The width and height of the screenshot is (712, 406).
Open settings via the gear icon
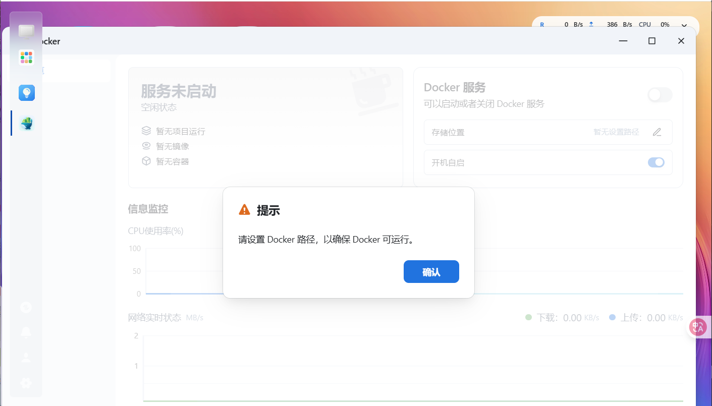(x=25, y=383)
